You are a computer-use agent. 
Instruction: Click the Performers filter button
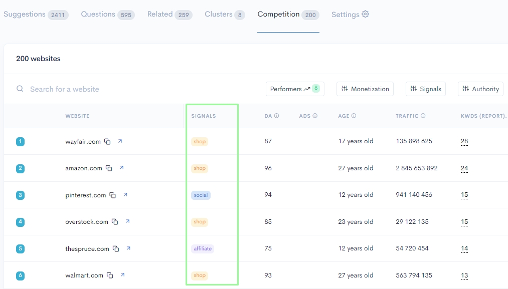click(x=295, y=89)
